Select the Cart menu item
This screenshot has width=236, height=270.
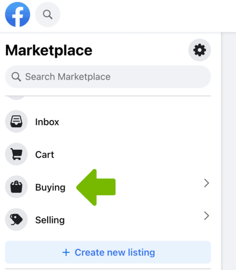click(x=45, y=154)
